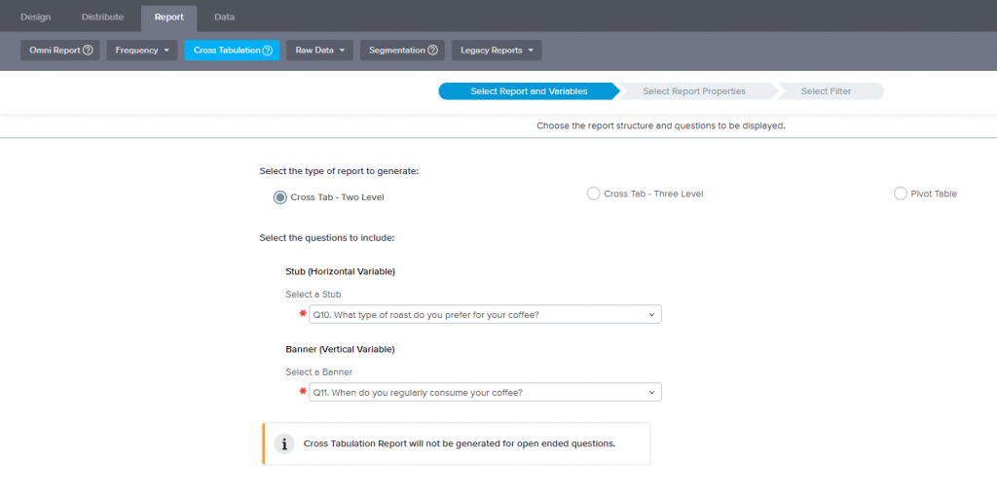
Task: Click the Select Report and Variables step
Action: coord(529,91)
